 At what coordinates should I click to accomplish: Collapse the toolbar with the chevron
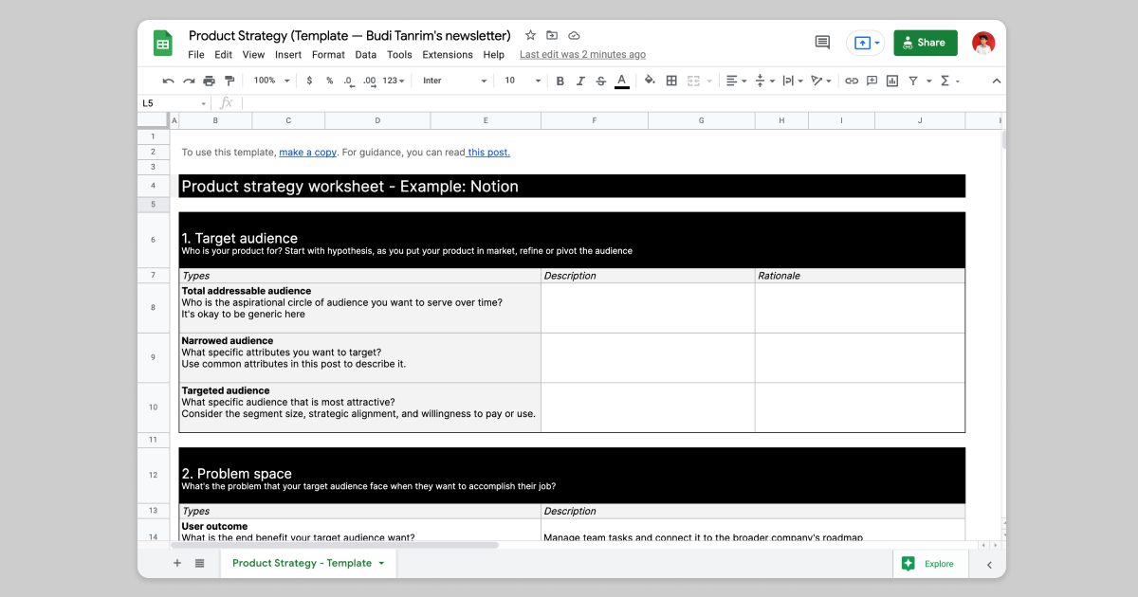996,81
